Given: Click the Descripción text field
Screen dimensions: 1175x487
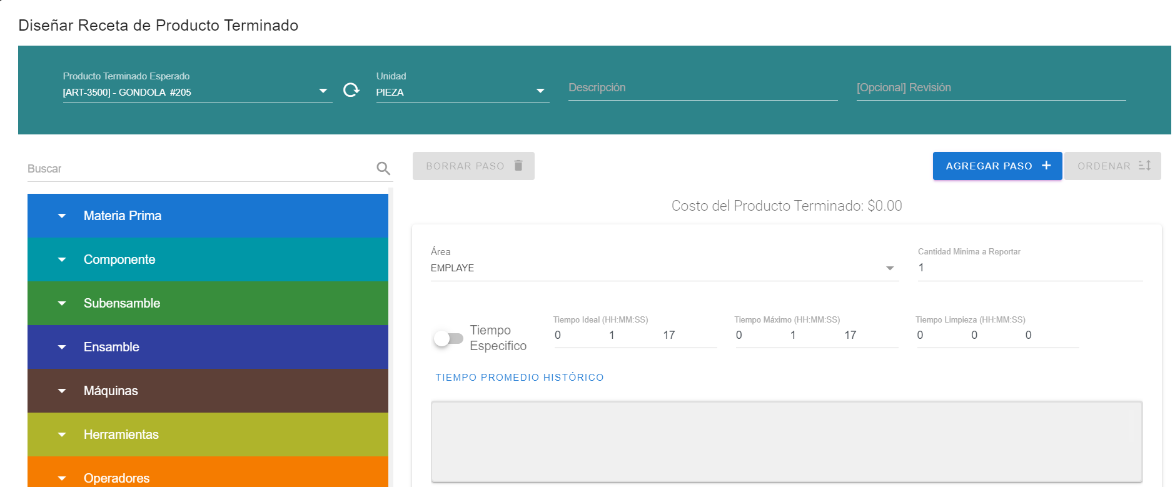Looking at the screenshot, I should [702, 88].
